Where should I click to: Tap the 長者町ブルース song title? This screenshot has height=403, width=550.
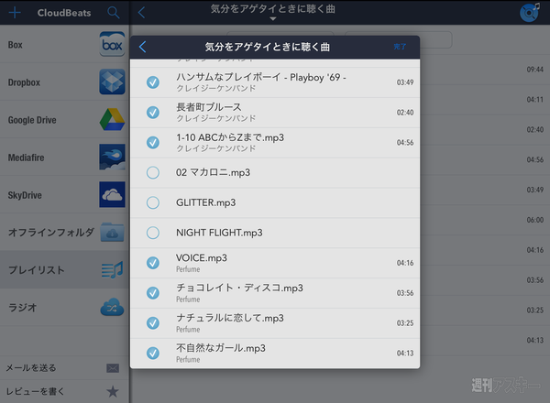[x=209, y=107]
